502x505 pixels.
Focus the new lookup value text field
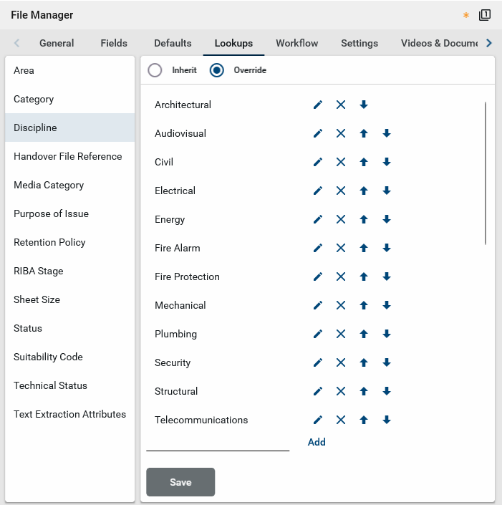coord(218,441)
